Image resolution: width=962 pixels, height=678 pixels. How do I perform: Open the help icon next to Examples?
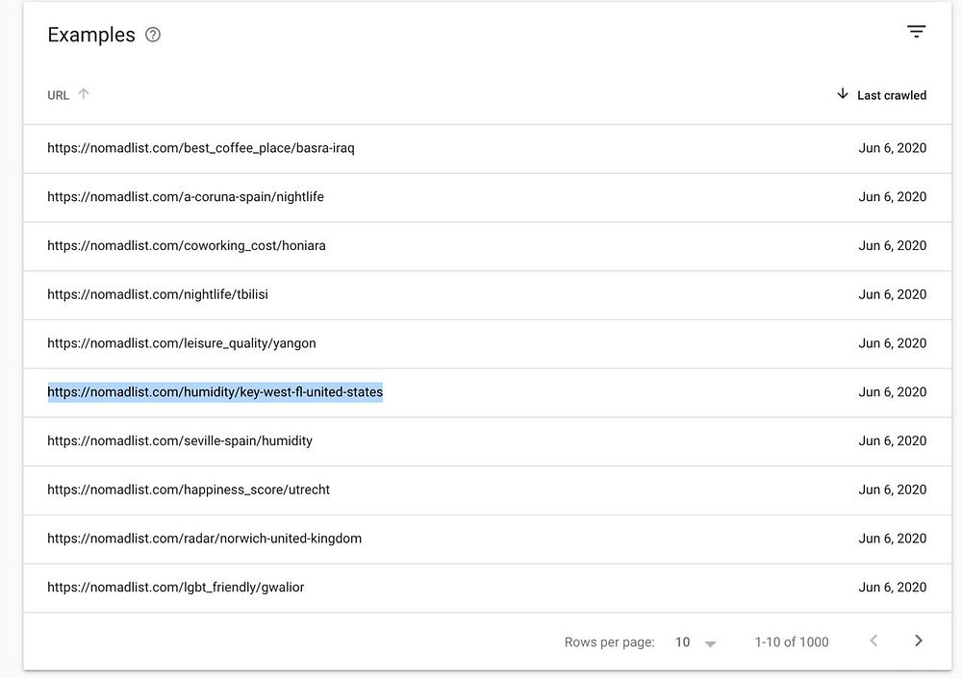tap(153, 36)
